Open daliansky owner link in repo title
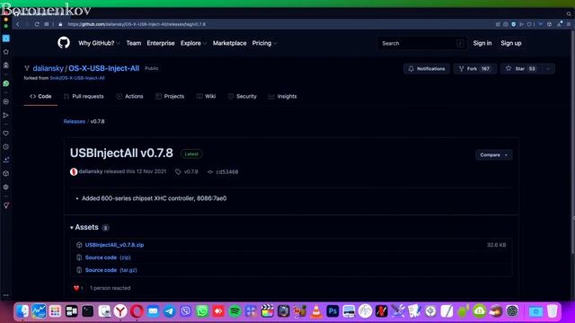This screenshot has width=575, height=323. tap(48, 68)
